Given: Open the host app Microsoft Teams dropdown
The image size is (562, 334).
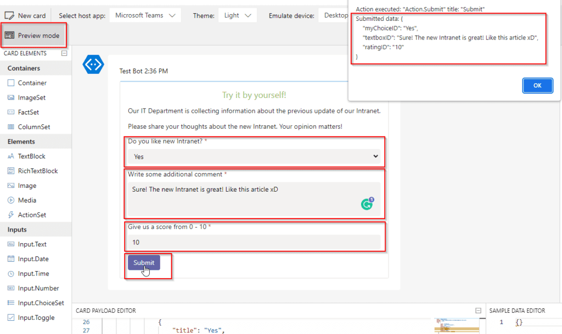Looking at the screenshot, I should tap(145, 15).
